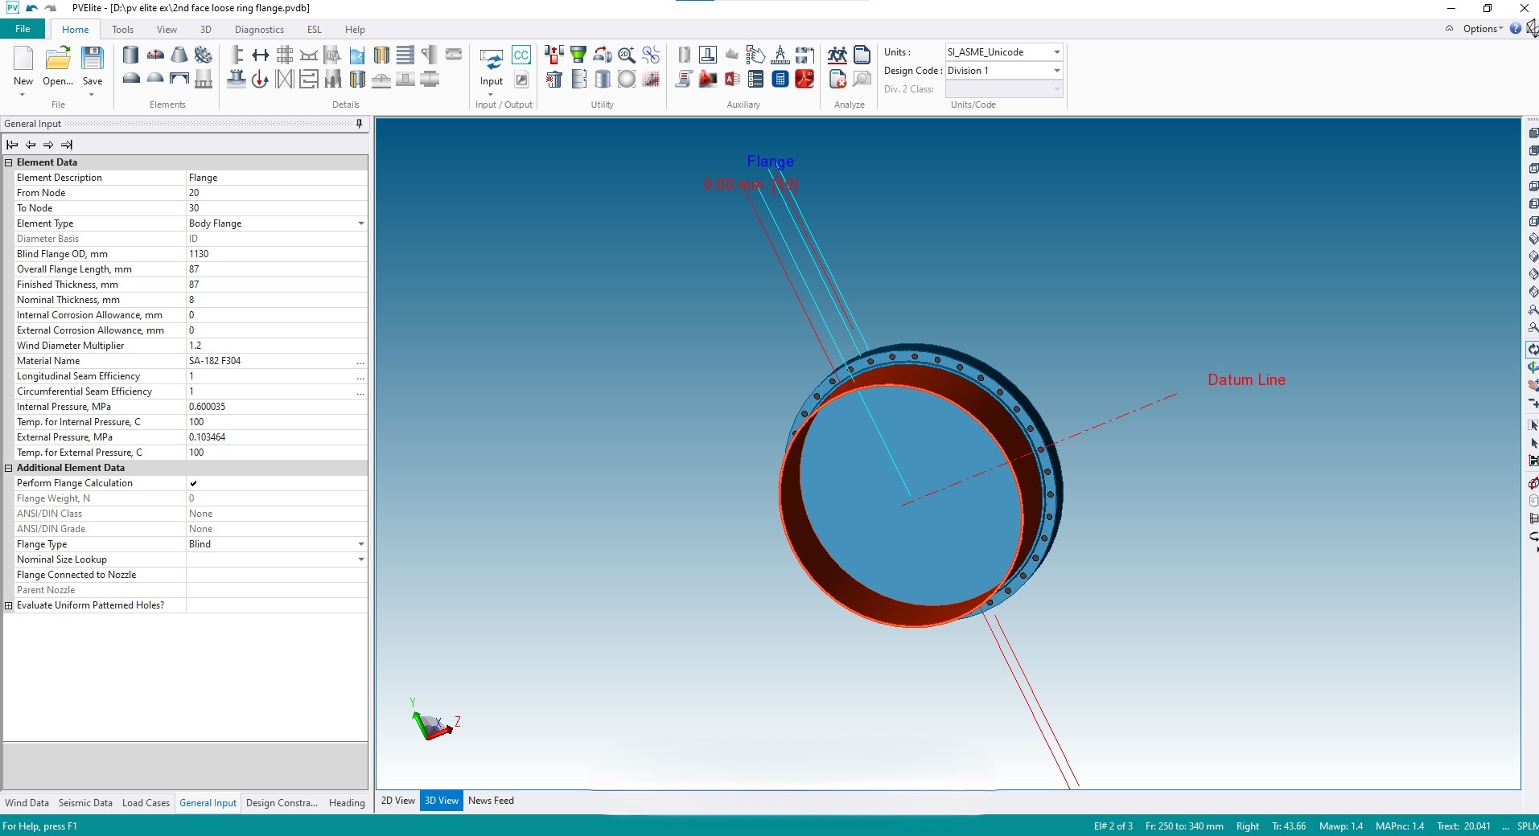Collapse the Element Data section

[9, 162]
